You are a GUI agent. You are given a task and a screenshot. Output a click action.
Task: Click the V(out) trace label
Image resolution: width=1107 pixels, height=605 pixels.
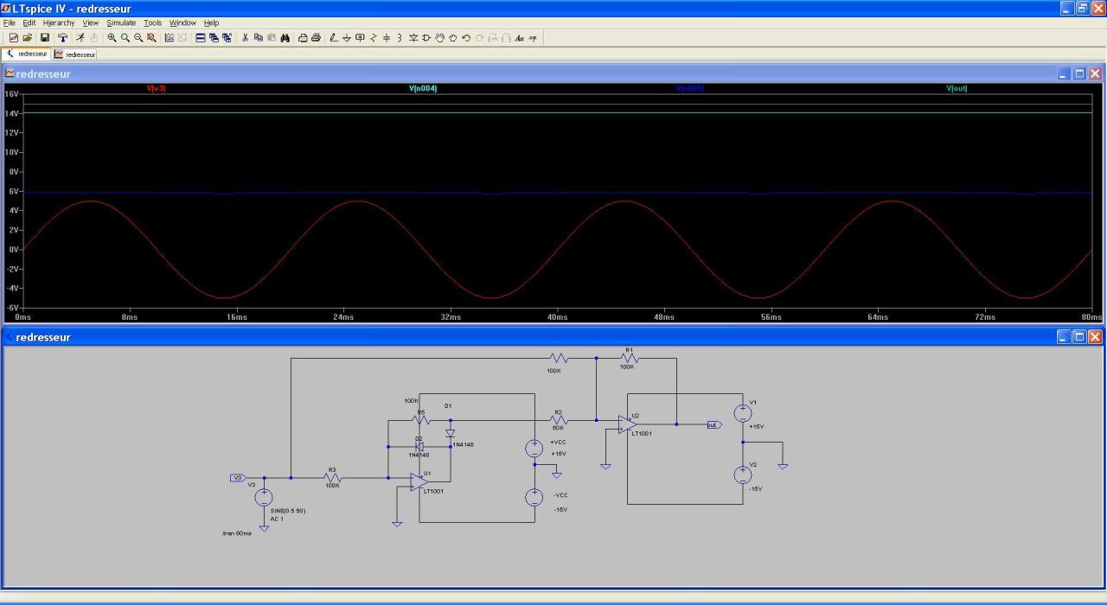point(957,88)
